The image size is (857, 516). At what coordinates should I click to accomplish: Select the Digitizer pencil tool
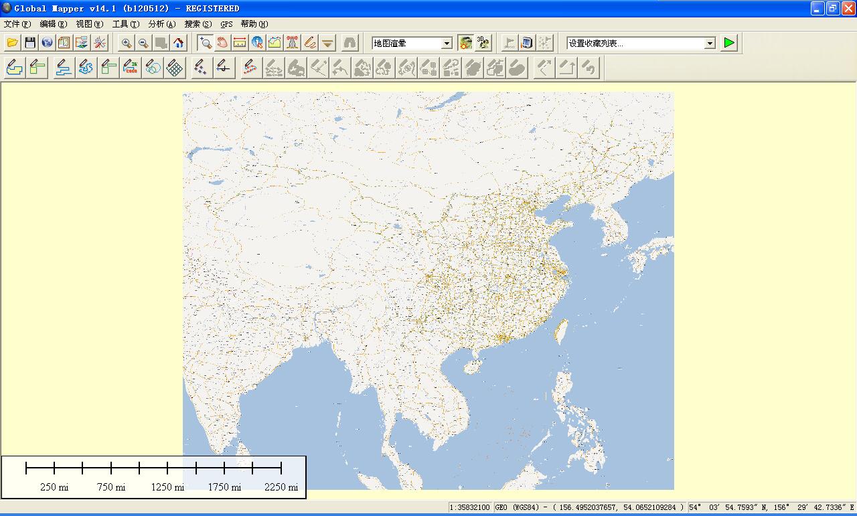click(x=309, y=43)
